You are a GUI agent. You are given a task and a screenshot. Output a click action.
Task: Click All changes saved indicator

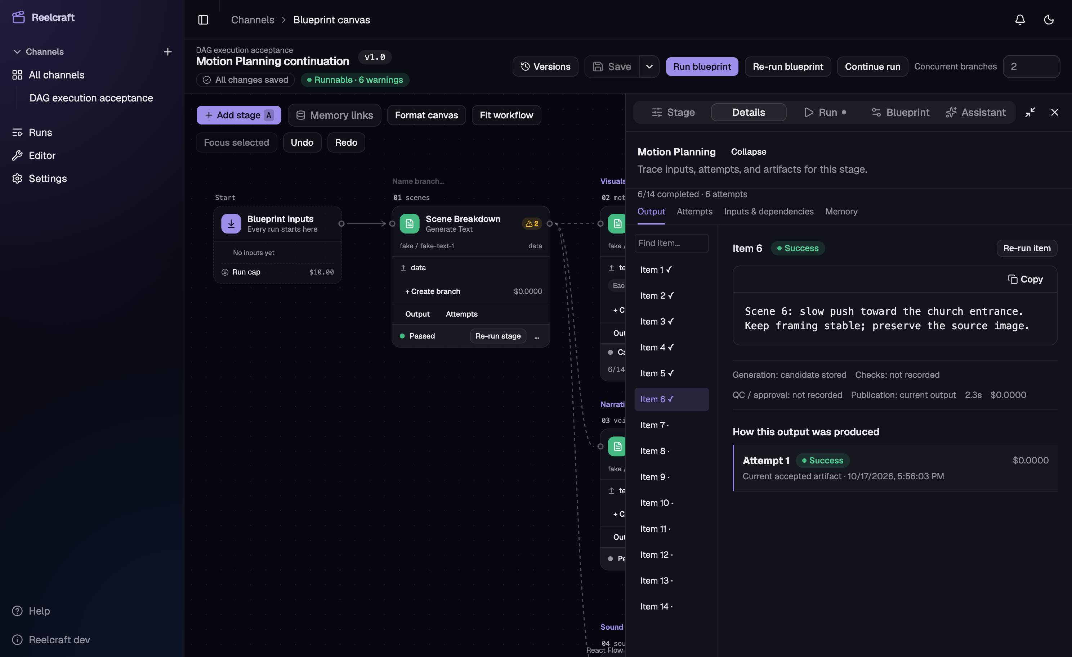coord(245,80)
